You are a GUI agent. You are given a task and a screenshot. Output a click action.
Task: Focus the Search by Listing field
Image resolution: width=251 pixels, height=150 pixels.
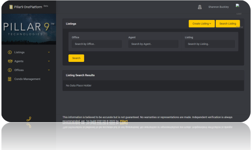click(x=210, y=44)
